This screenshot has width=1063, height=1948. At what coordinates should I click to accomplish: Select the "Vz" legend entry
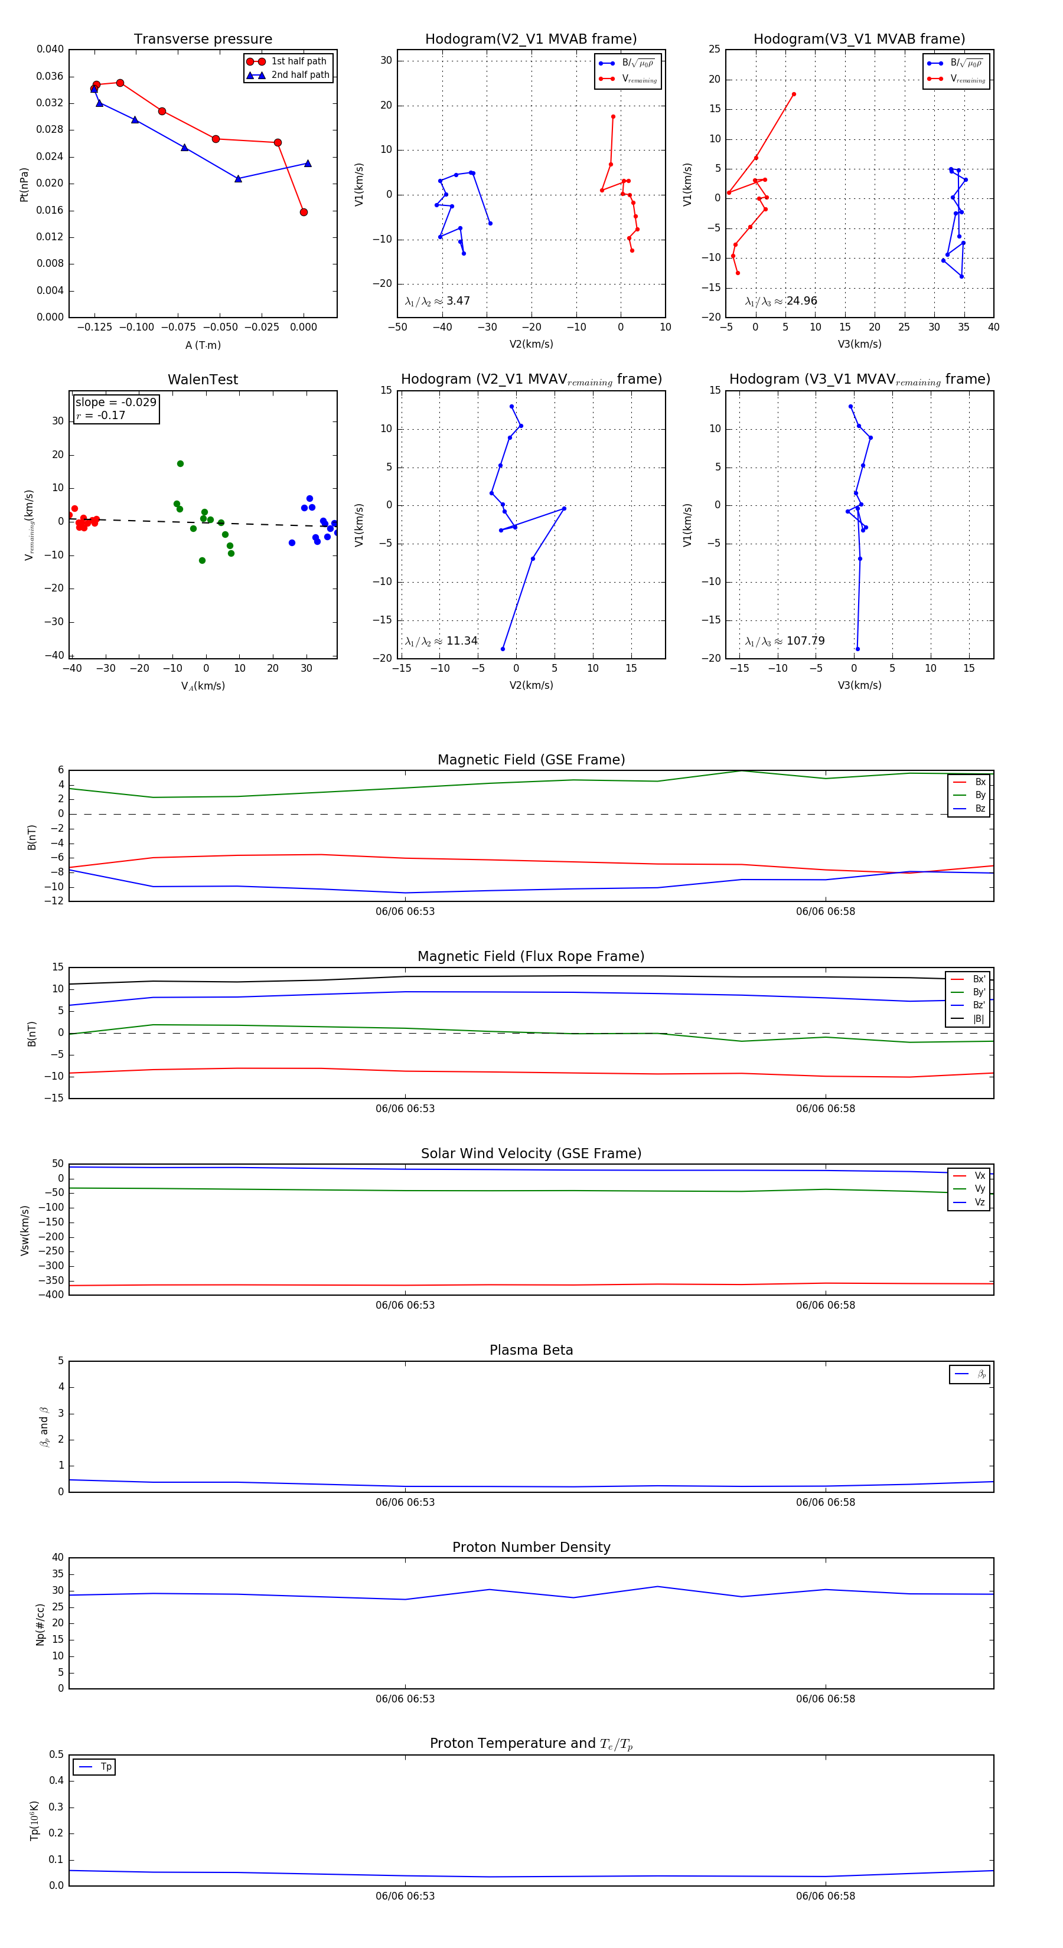point(969,1202)
